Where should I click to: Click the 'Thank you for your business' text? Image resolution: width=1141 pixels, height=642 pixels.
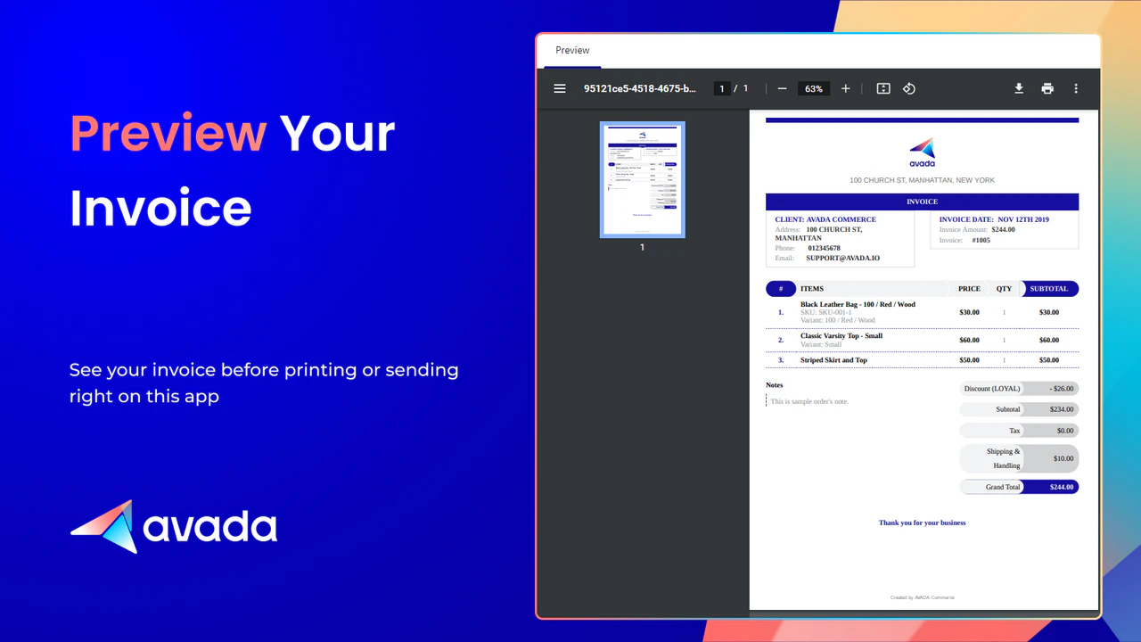[922, 523]
